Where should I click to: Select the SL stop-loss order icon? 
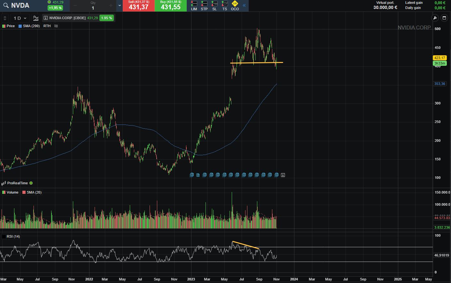[x=214, y=5]
